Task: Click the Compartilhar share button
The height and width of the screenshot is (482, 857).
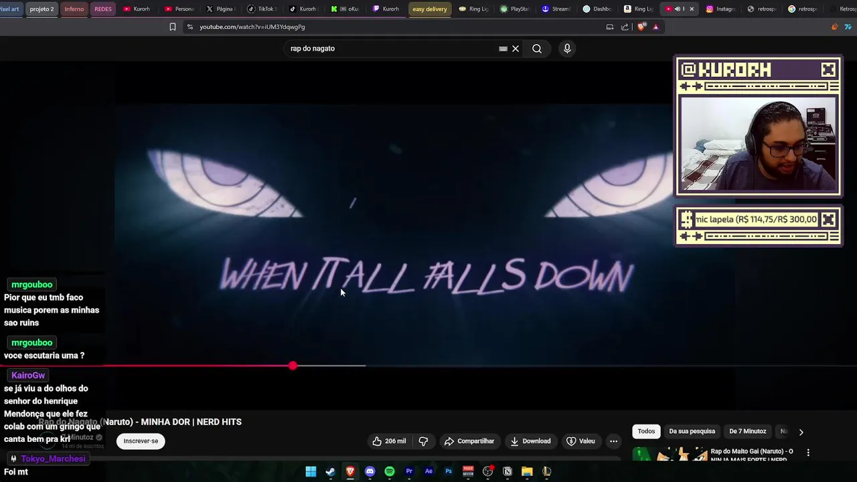Action: click(469, 441)
